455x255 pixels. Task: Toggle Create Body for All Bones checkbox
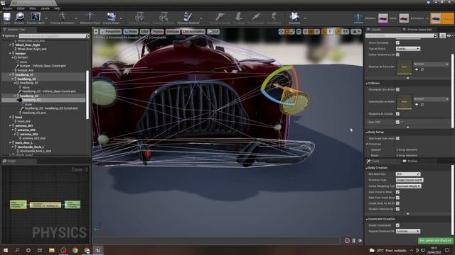[x=397, y=203]
